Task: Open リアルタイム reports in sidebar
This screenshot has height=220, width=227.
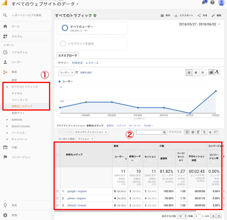Action: click(19, 52)
